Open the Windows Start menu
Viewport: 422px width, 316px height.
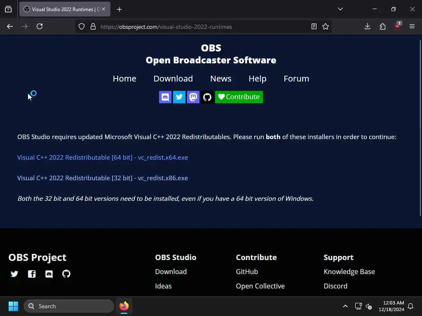(x=13, y=306)
